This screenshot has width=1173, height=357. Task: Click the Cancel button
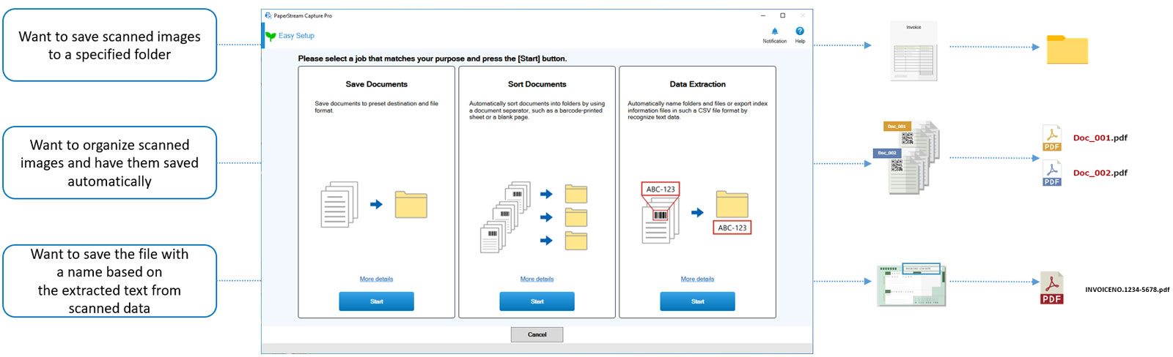coord(537,334)
